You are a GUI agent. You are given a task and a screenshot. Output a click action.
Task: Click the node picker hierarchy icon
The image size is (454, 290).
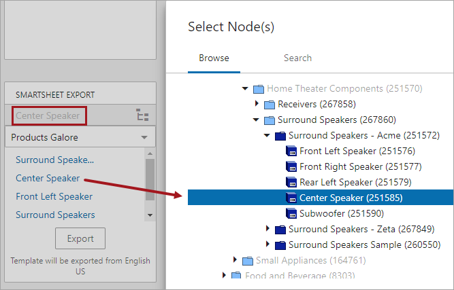143,115
